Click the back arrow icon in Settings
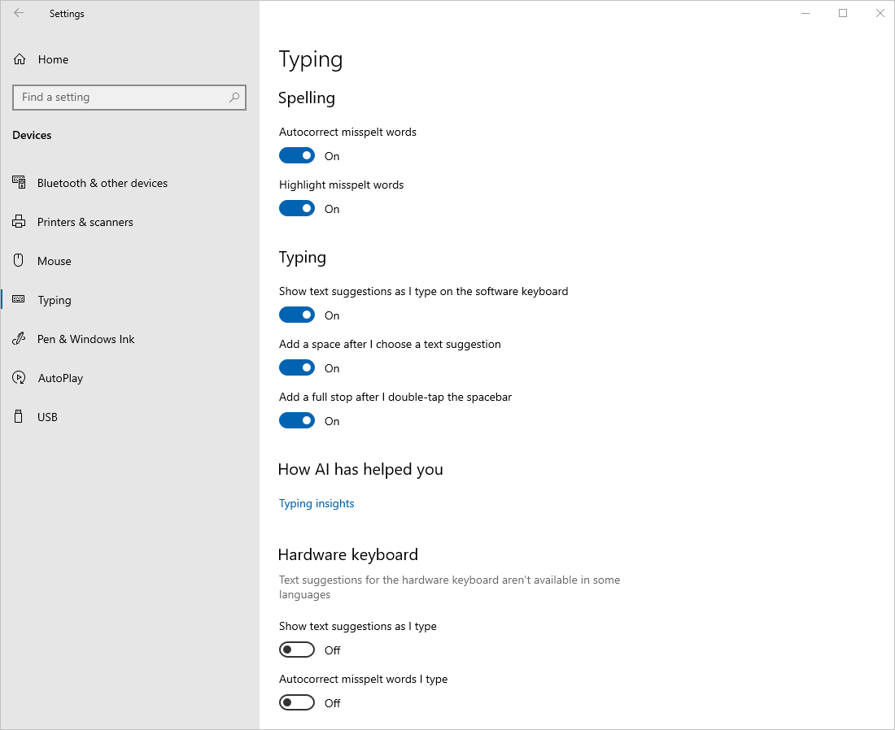The image size is (895, 730). (19, 13)
